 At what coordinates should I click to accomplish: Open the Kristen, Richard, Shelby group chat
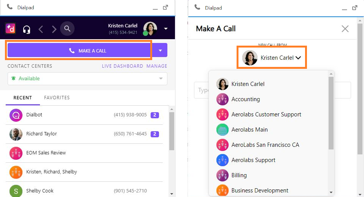point(84,172)
